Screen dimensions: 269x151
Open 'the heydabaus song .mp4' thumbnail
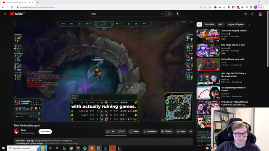coord(208,64)
